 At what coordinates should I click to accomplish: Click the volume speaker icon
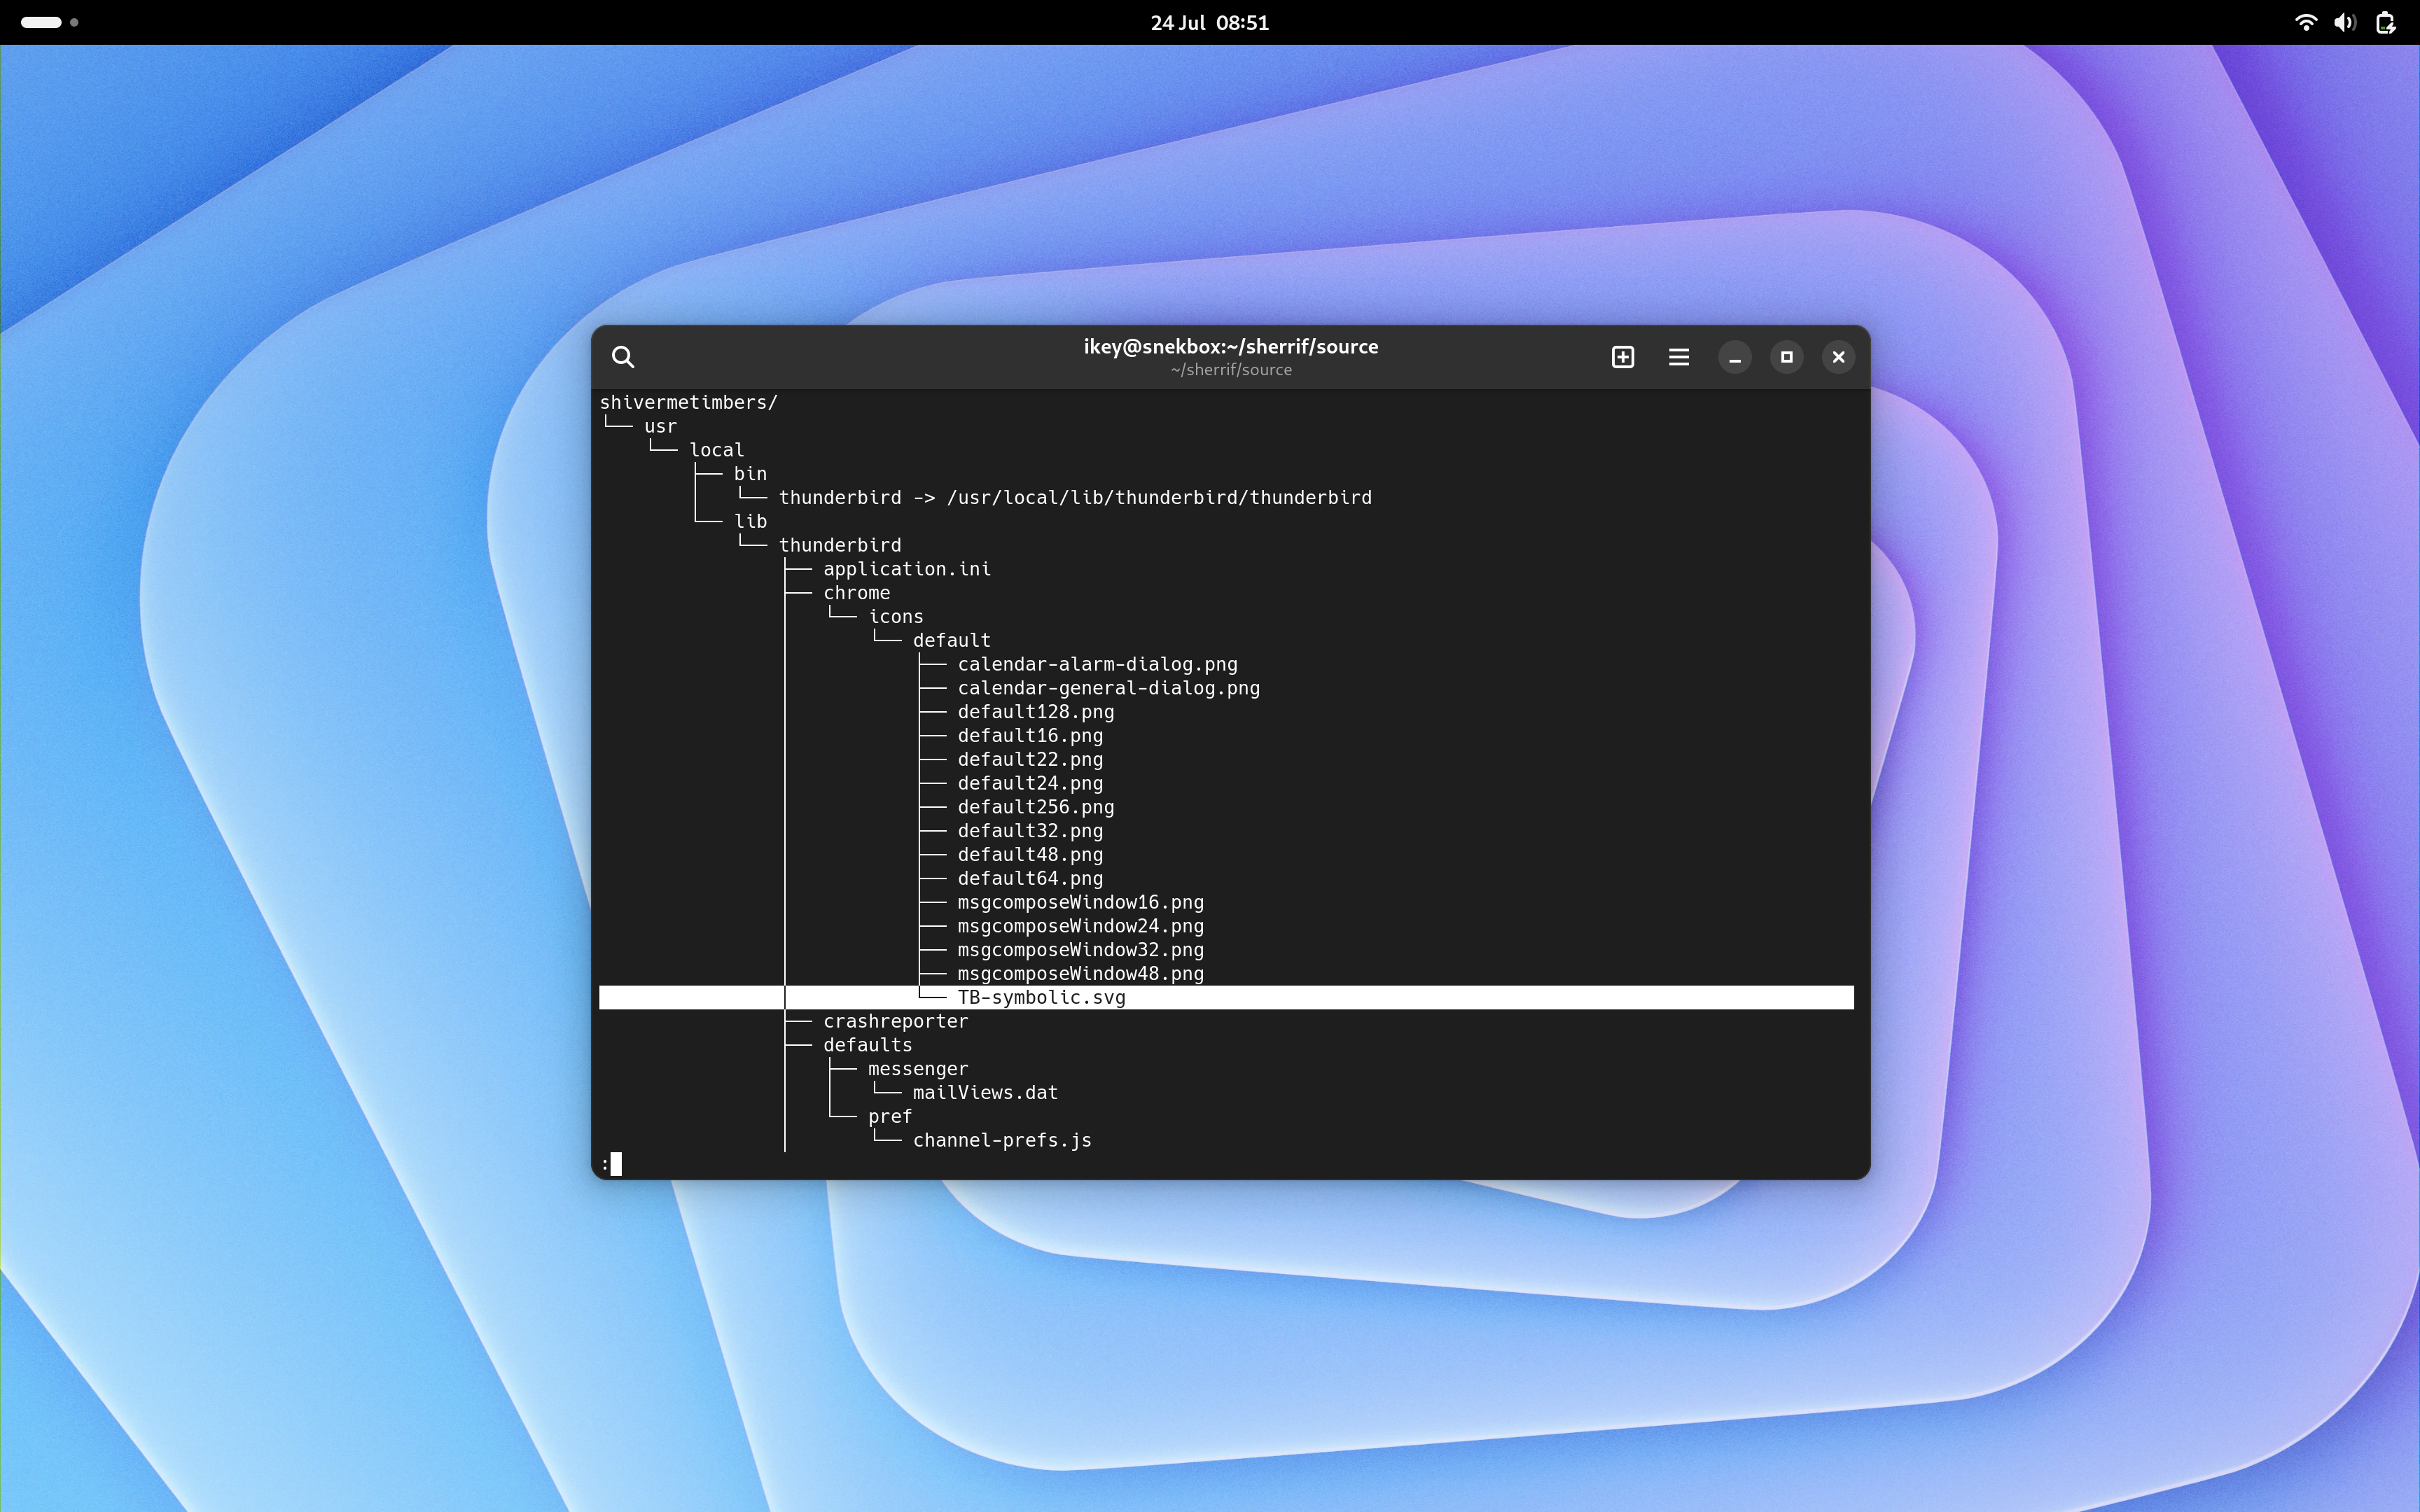coord(2345,22)
